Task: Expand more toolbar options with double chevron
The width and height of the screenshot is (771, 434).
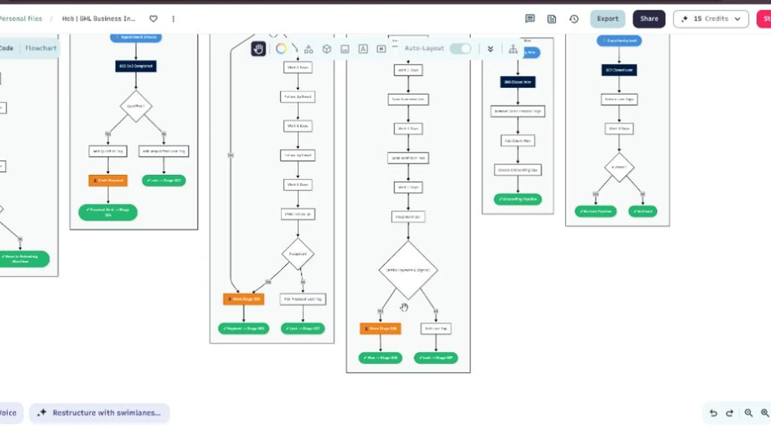Action: [x=490, y=49]
